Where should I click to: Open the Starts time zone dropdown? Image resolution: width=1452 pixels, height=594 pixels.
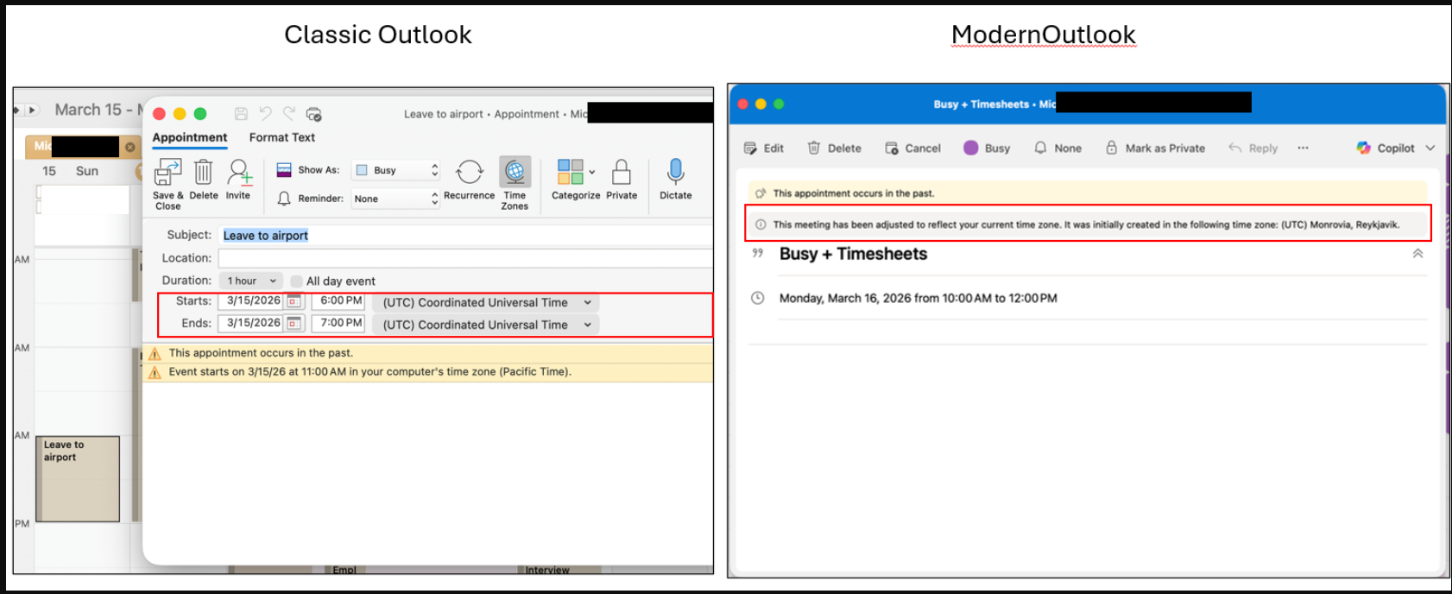click(486, 303)
